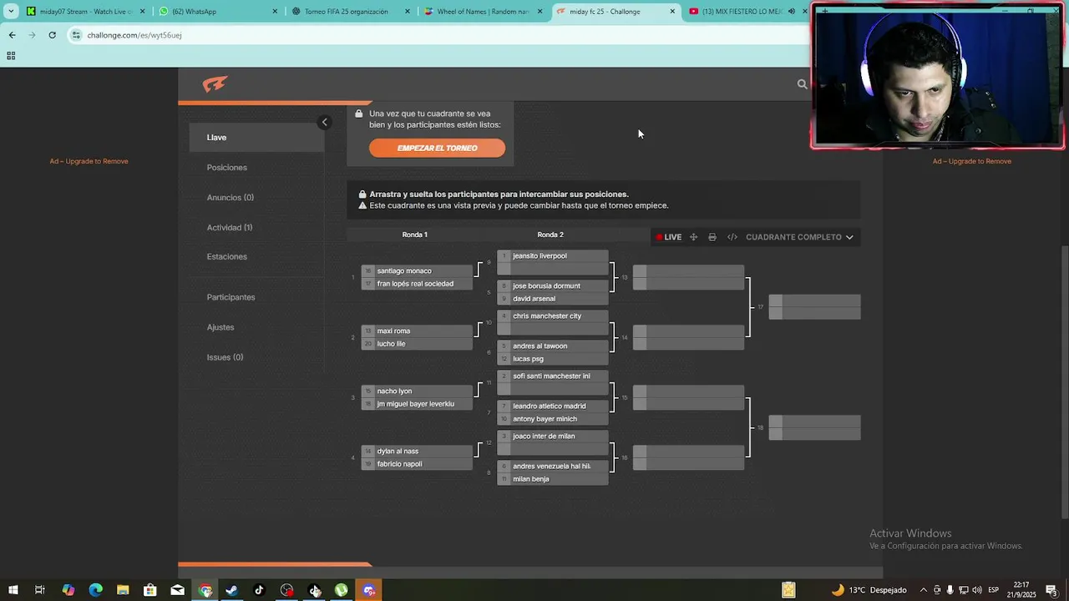Image resolution: width=1069 pixels, height=601 pixels.
Task: Collapse the tournament sidebar with the chevron
Action: tap(324, 123)
